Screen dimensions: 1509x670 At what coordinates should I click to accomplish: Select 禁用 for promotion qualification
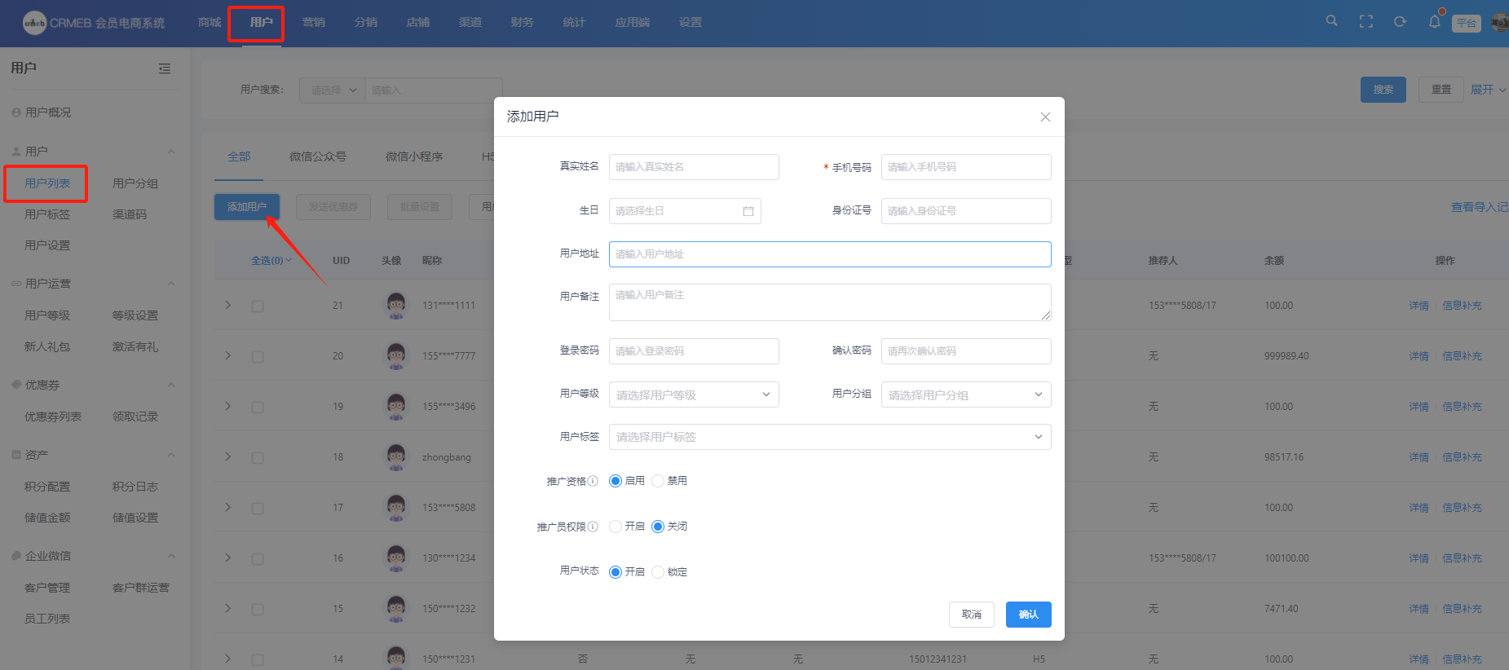click(x=658, y=481)
